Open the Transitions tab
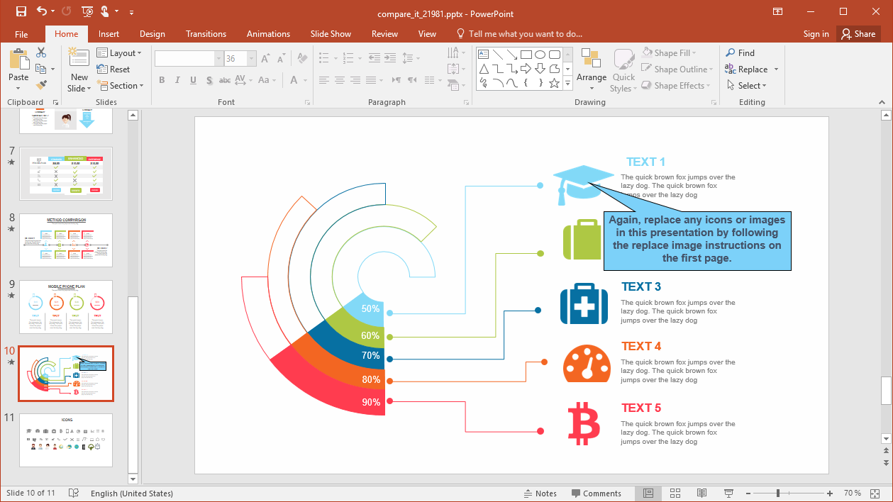The height and width of the screenshot is (502, 893). (206, 33)
